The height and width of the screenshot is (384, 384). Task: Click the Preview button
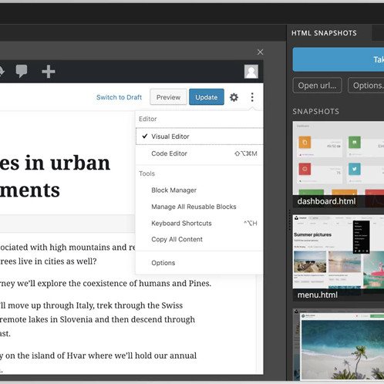coord(168,97)
